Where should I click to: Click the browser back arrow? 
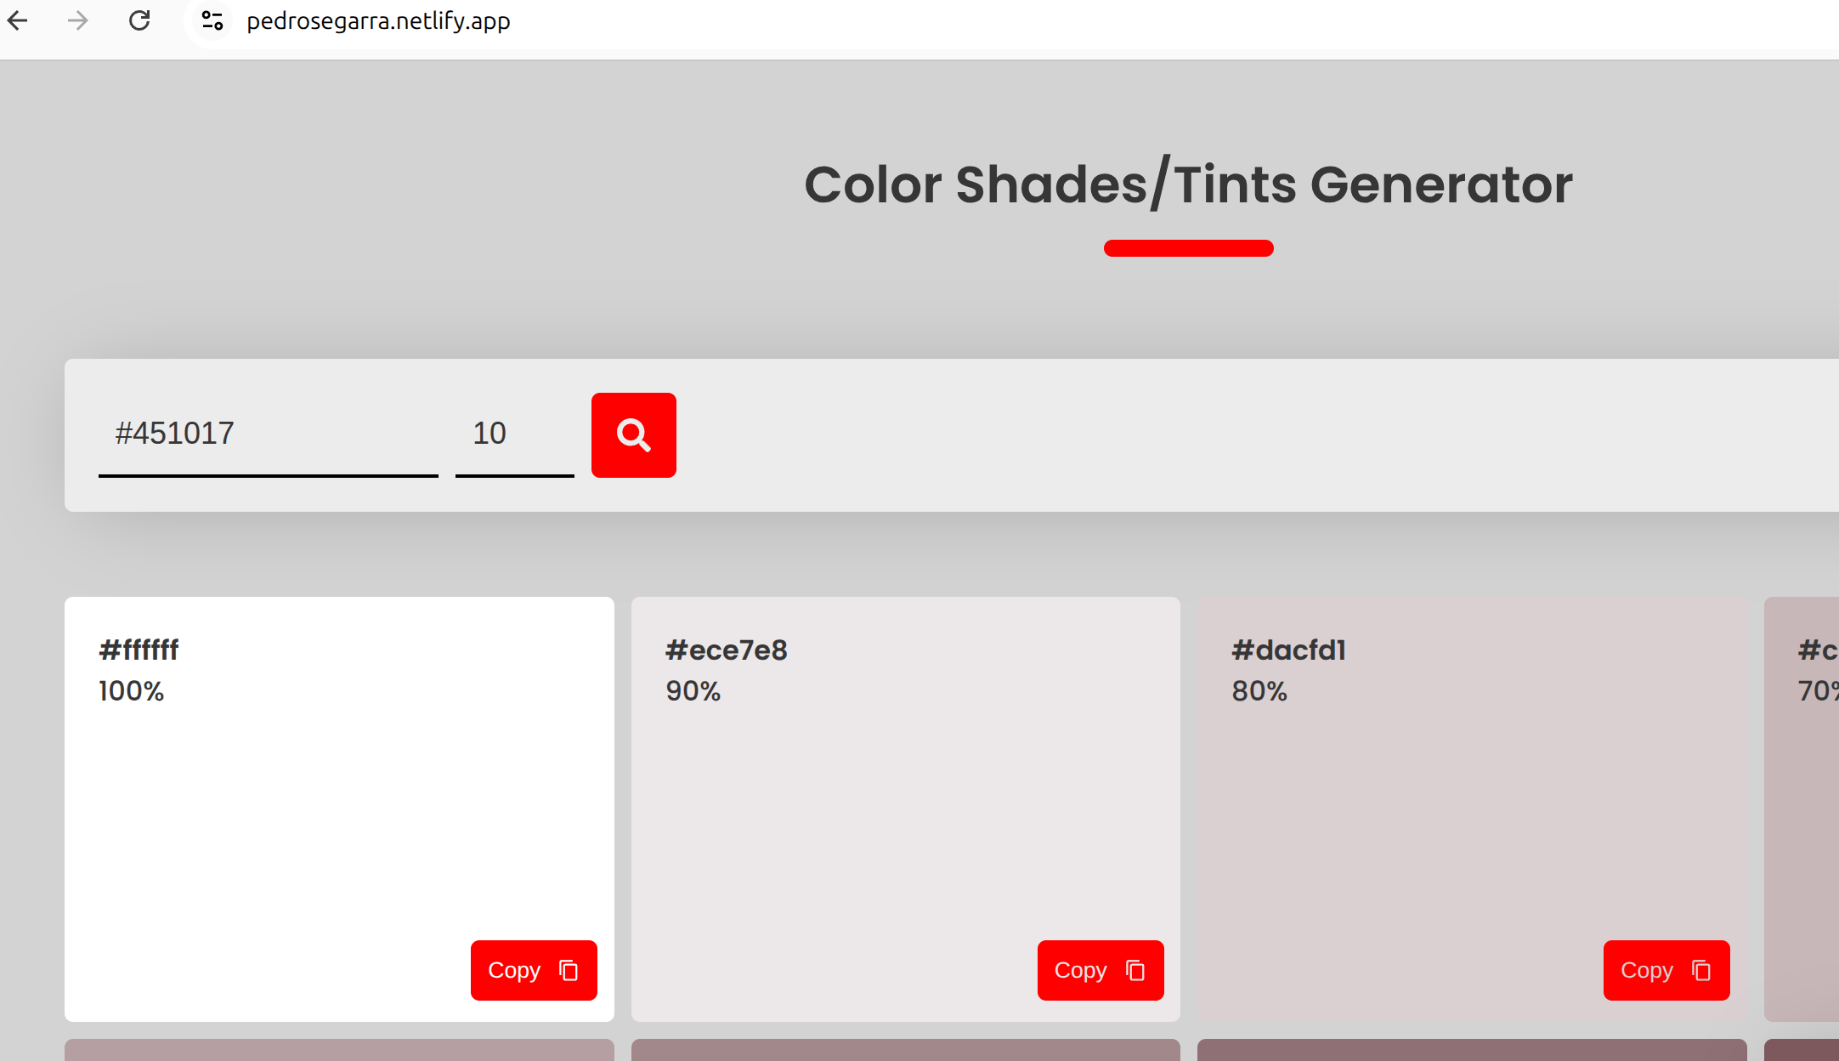tap(18, 20)
